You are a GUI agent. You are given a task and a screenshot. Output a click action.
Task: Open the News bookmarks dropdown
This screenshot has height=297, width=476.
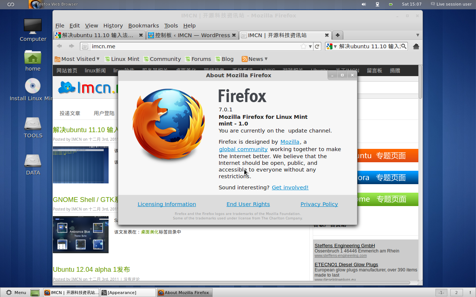click(x=254, y=59)
